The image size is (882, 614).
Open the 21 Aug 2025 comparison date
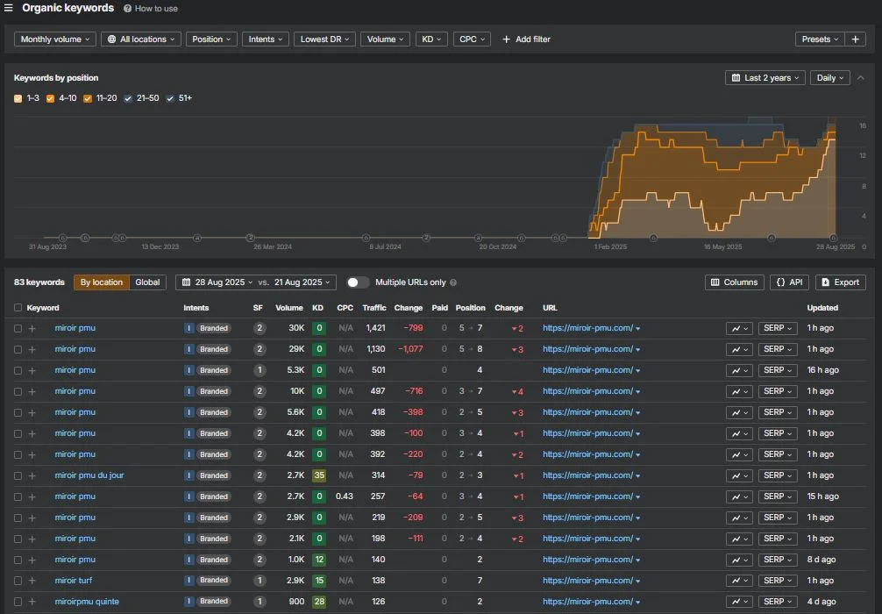pos(302,282)
